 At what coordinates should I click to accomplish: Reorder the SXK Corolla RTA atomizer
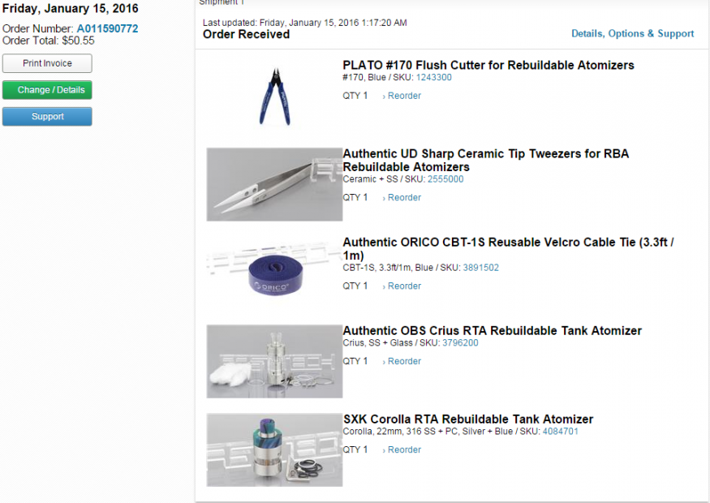(402, 449)
